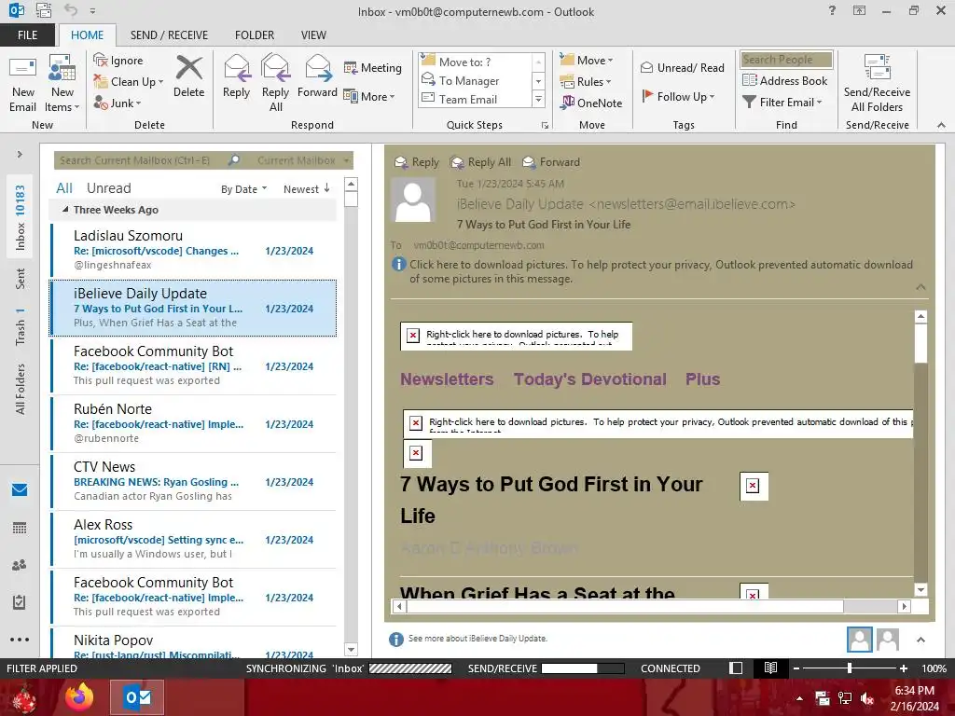The image size is (955, 716).
Task: Switch to Reading view in status bar
Action: [770, 668]
